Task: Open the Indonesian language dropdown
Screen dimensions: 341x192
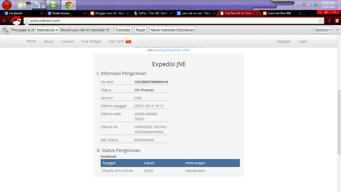Action: (47, 30)
